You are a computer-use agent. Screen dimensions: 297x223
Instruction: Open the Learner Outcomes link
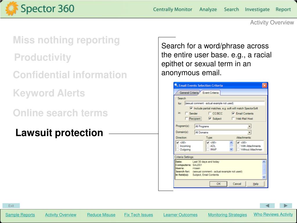(x=180, y=215)
